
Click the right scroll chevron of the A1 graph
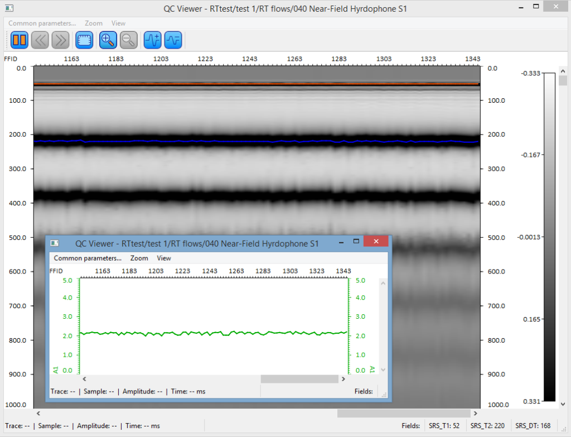pos(343,378)
